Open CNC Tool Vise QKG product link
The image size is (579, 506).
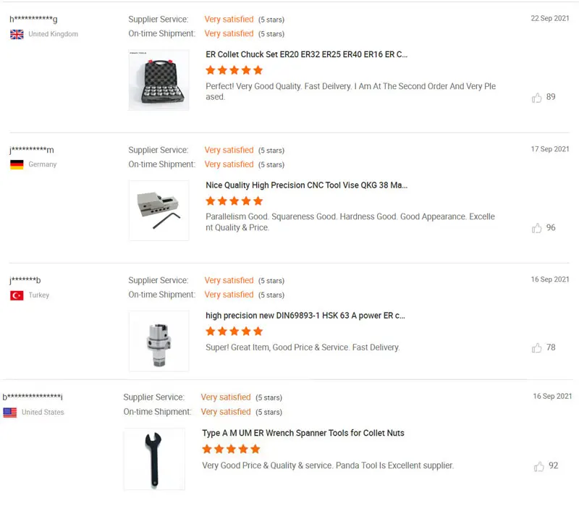click(306, 185)
